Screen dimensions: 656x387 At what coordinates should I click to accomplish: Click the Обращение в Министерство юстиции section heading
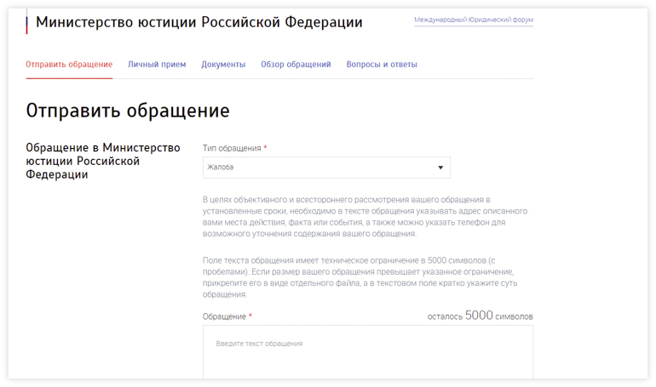pyautogui.click(x=103, y=161)
